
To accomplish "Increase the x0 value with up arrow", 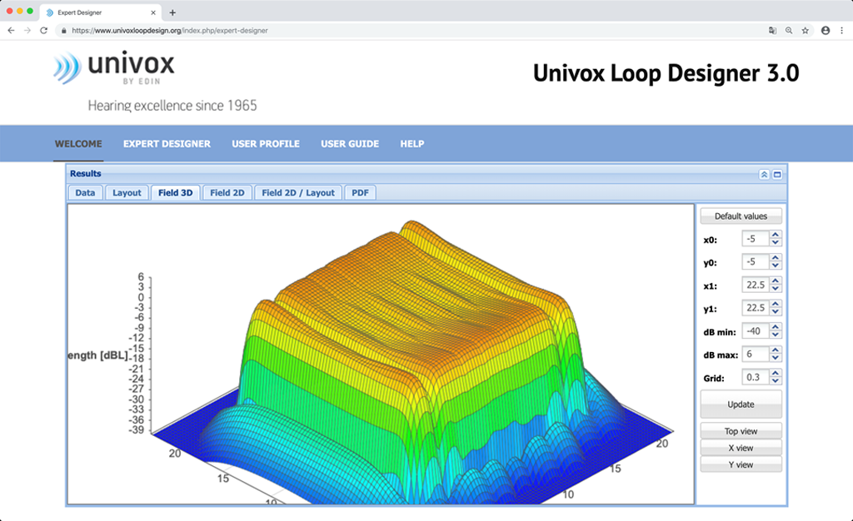I will (776, 236).
